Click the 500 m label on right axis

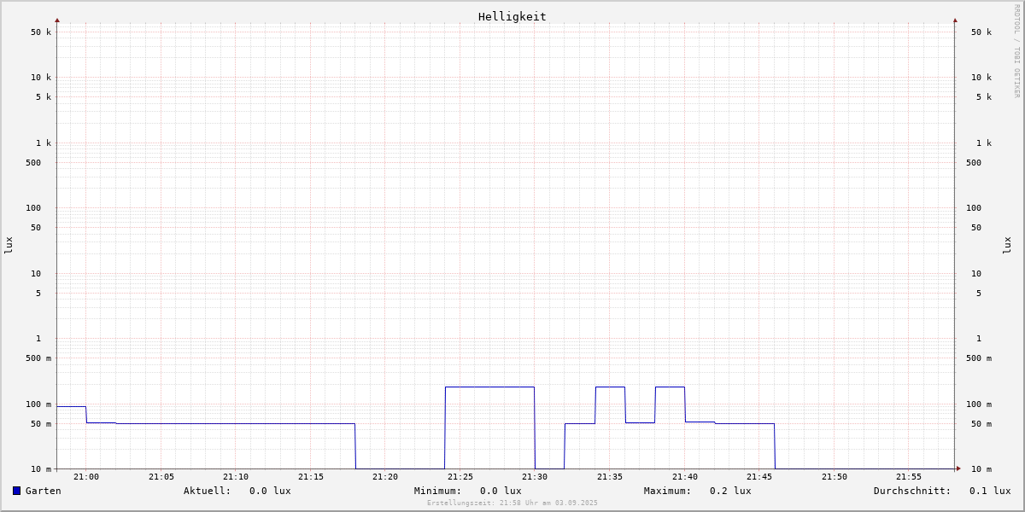tap(979, 358)
